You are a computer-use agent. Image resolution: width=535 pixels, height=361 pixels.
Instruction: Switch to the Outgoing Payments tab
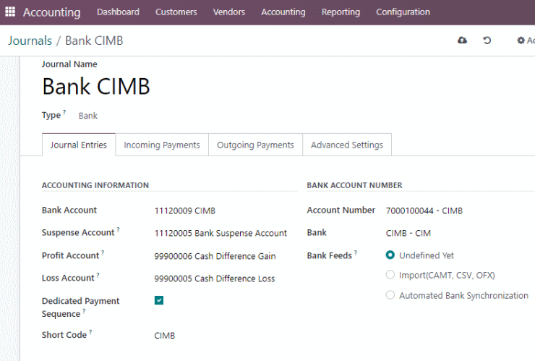pyautogui.click(x=255, y=145)
